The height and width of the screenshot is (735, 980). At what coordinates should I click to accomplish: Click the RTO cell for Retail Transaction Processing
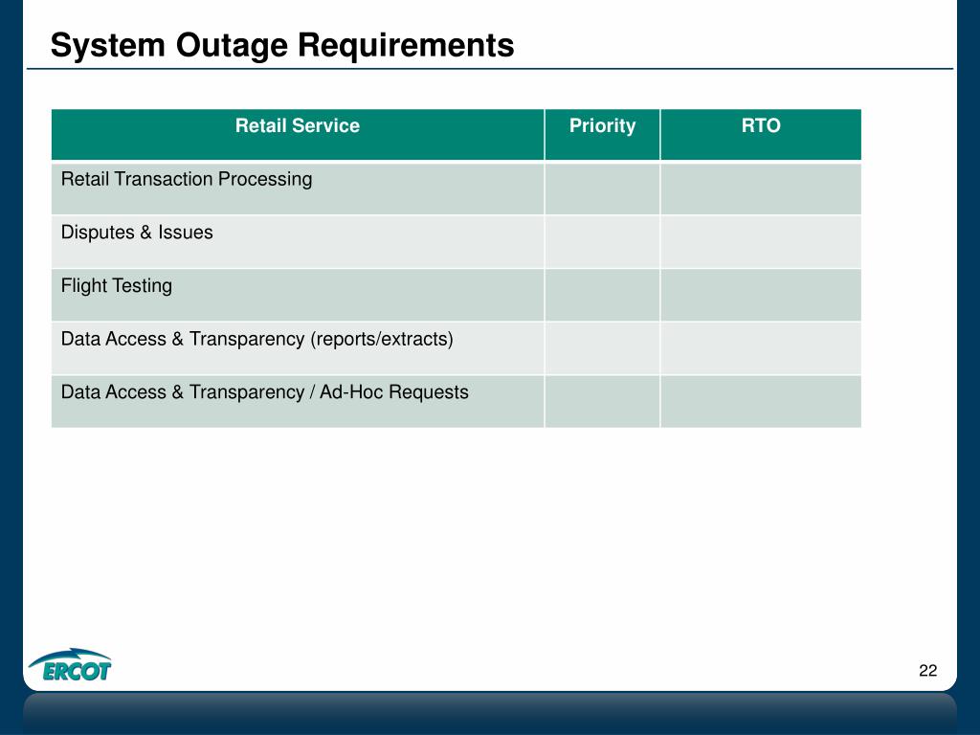[x=761, y=189]
